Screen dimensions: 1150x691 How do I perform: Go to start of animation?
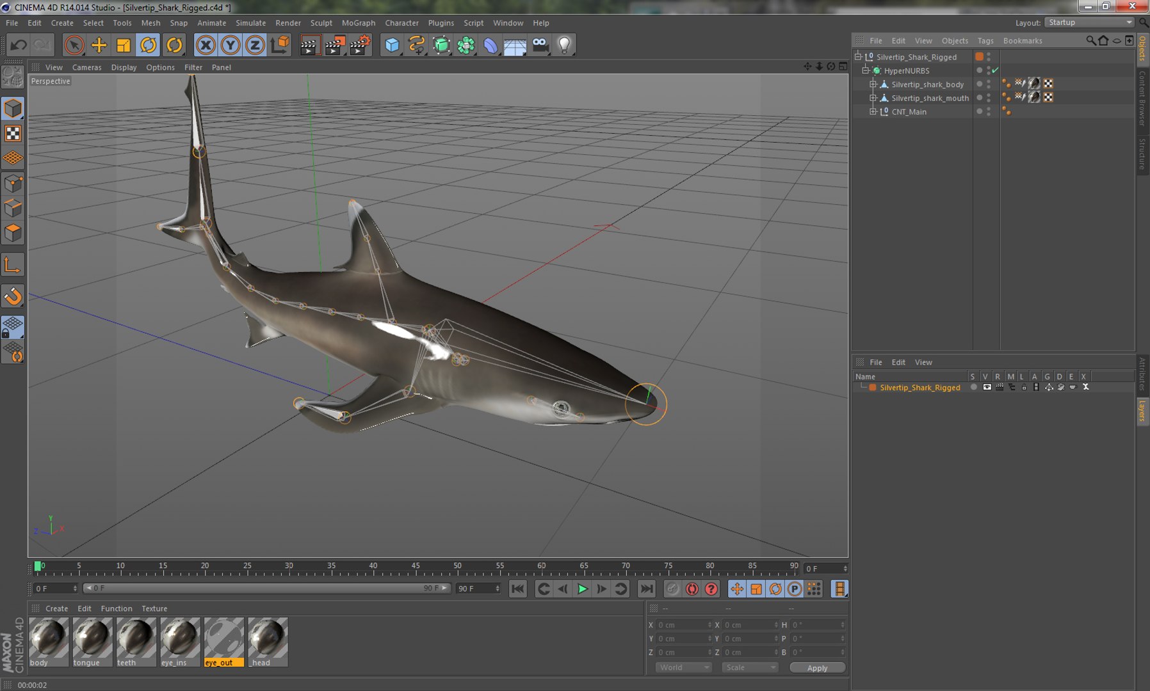pyautogui.click(x=518, y=589)
